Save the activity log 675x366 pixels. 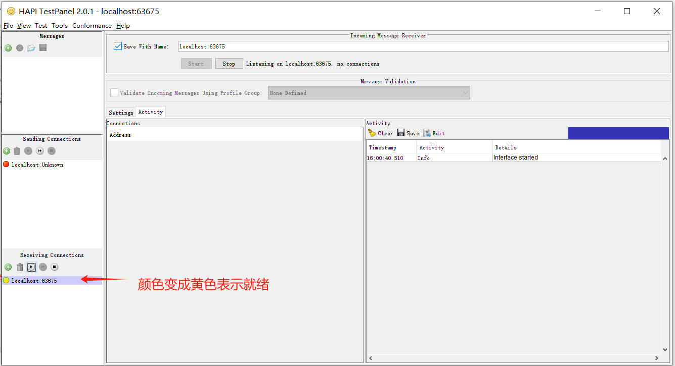(408, 133)
